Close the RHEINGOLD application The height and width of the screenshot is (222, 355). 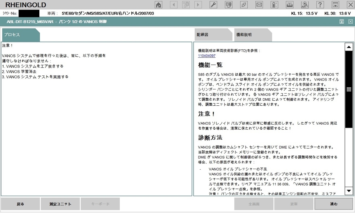click(x=350, y=4)
